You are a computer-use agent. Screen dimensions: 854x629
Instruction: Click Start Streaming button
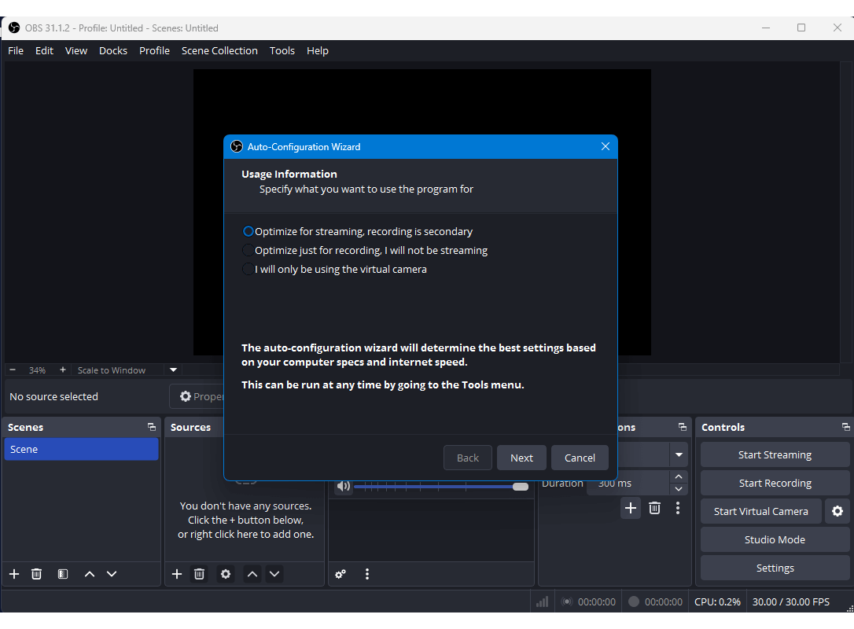[x=775, y=454]
